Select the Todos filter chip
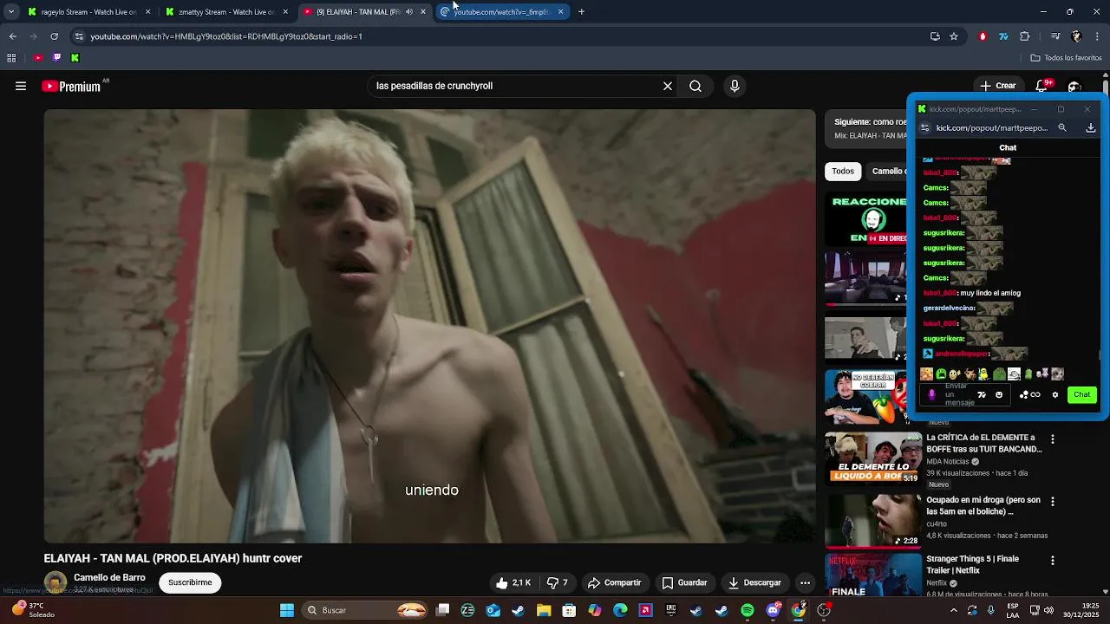This screenshot has width=1110, height=624. (x=843, y=171)
